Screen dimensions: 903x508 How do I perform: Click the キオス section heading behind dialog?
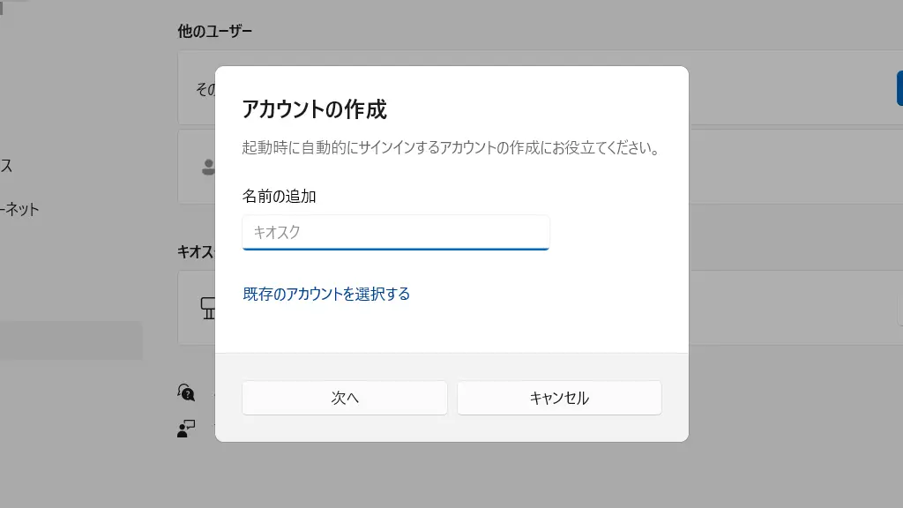coord(195,251)
